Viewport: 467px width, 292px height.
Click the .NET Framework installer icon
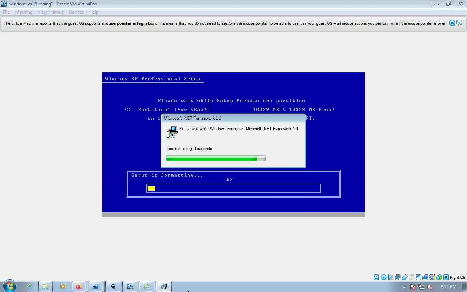pos(171,132)
